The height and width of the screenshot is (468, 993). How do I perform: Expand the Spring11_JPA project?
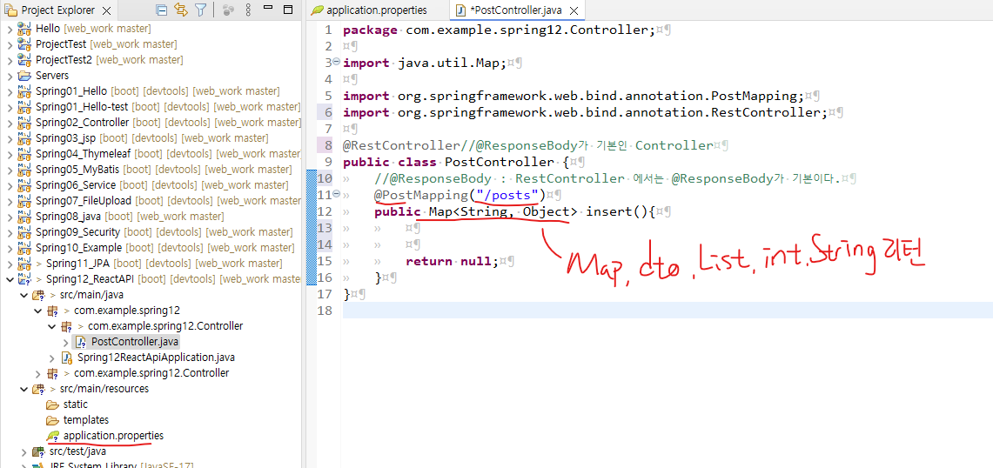tap(10, 264)
